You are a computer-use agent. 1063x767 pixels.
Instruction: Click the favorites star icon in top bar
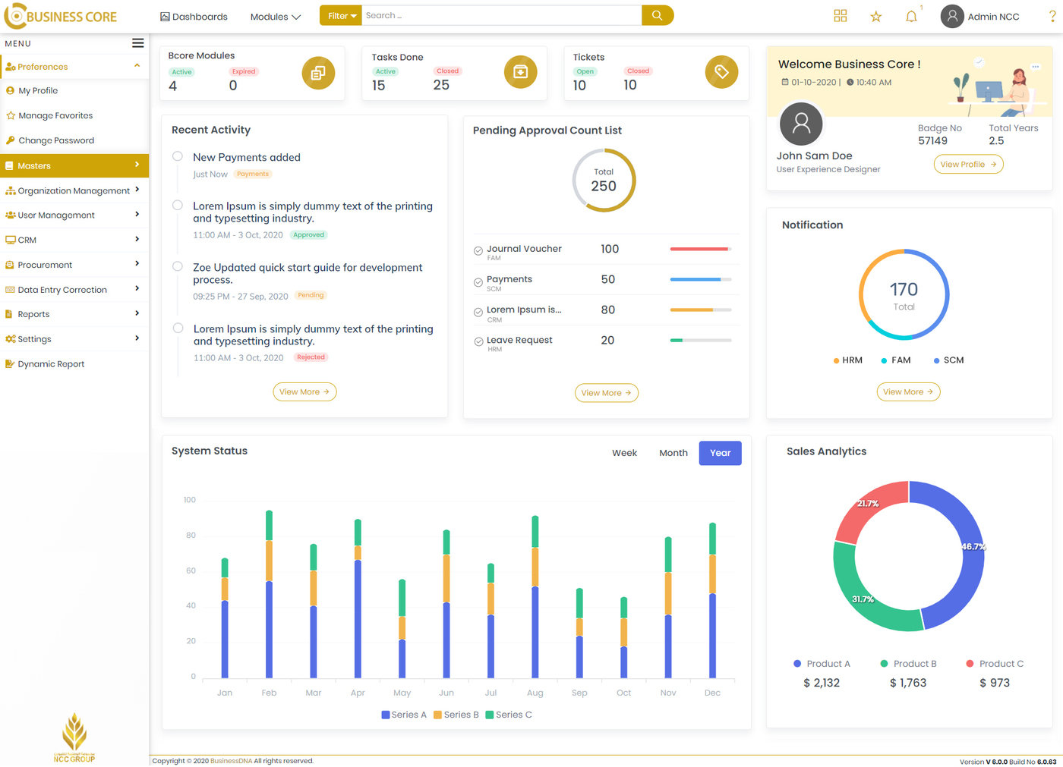pos(875,16)
